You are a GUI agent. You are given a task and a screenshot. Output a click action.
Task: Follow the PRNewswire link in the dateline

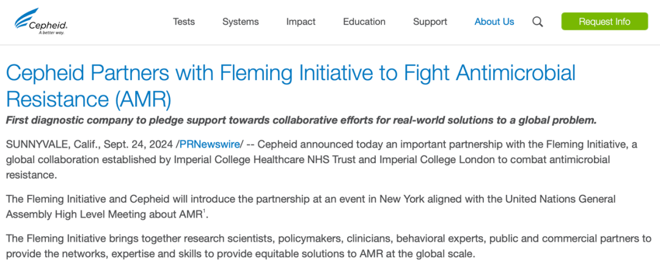(x=211, y=144)
